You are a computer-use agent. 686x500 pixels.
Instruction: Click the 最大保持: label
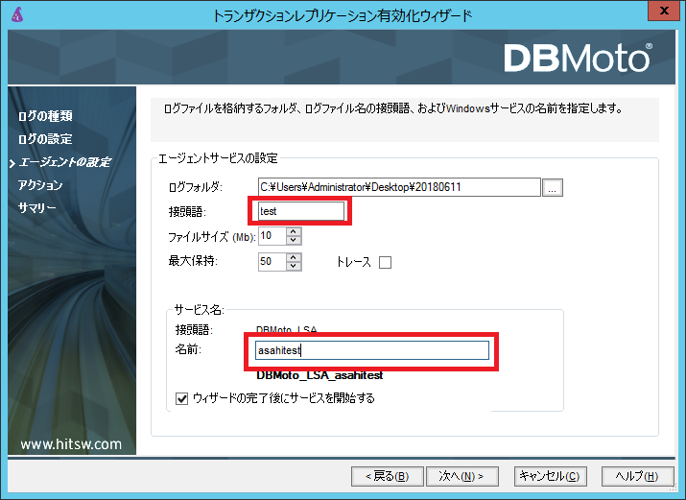[193, 261]
